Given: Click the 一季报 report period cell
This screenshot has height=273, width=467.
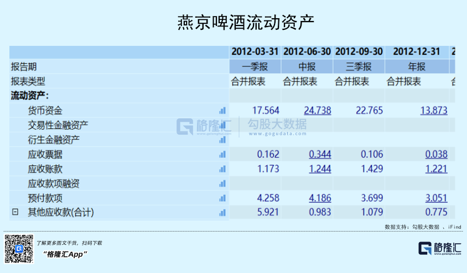Looking at the screenshot, I should (255, 67).
